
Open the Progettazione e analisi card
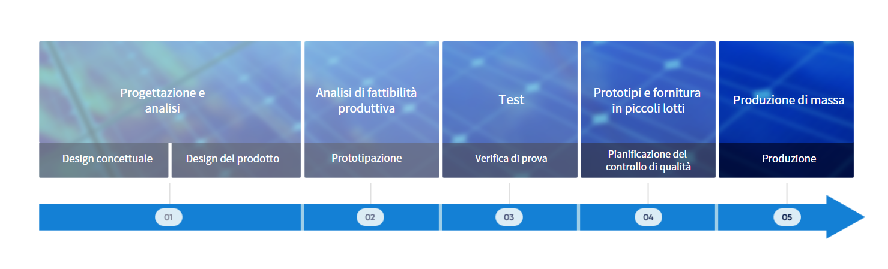click(x=163, y=101)
